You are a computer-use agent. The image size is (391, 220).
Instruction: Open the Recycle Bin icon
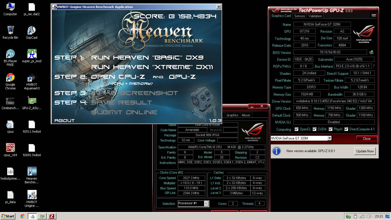tap(10, 32)
